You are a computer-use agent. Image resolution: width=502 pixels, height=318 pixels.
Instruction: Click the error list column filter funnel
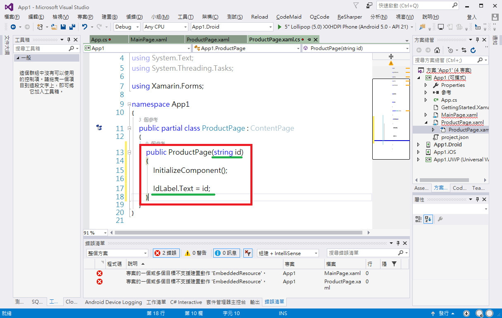394,263
